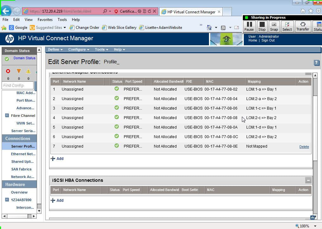Go back with browser back arrow
Image resolution: width=322 pixels, height=229 pixels.
6,11
